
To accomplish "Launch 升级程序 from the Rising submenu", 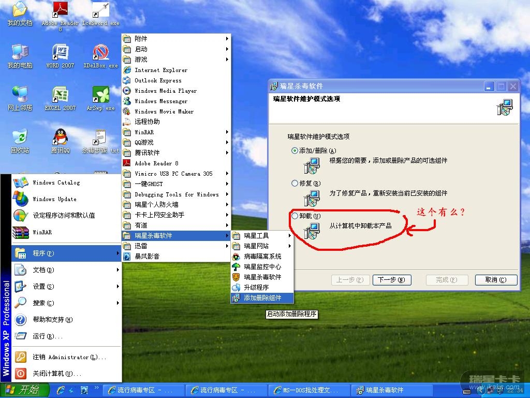I will point(262,287).
